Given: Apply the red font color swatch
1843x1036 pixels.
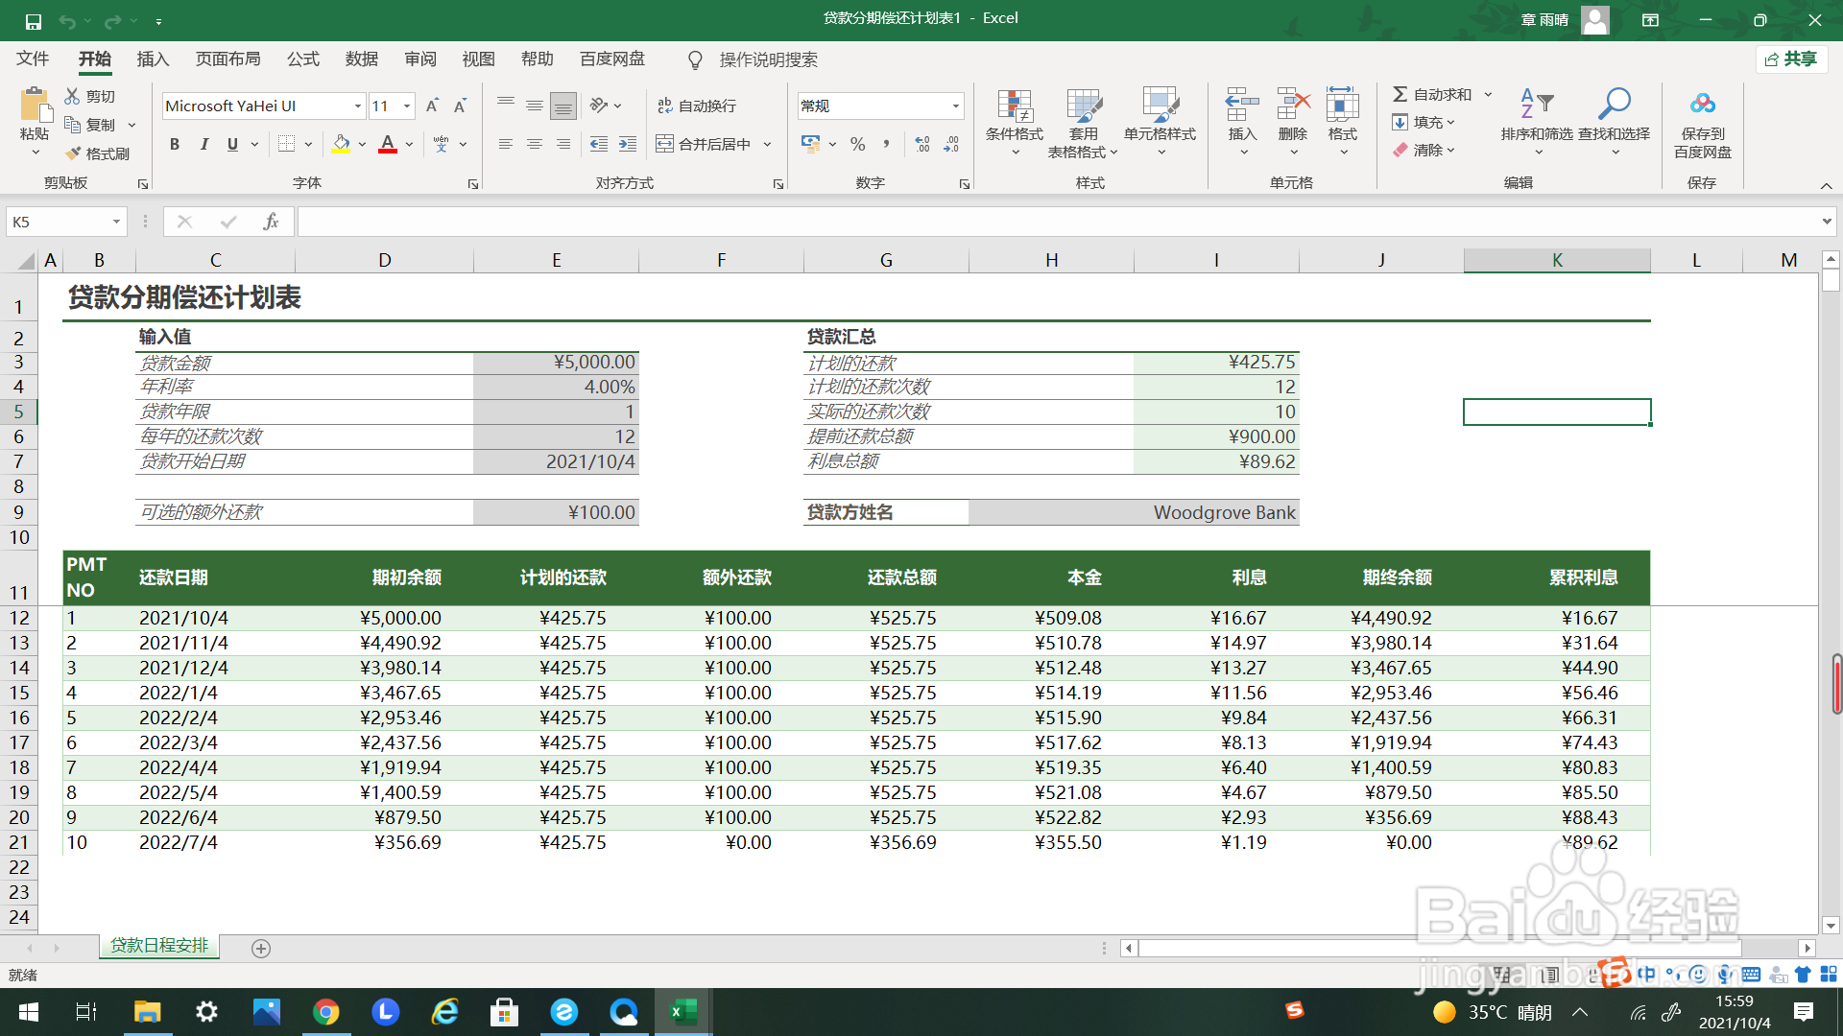Looking at the screenshot, I should click(x=388, y=144).
